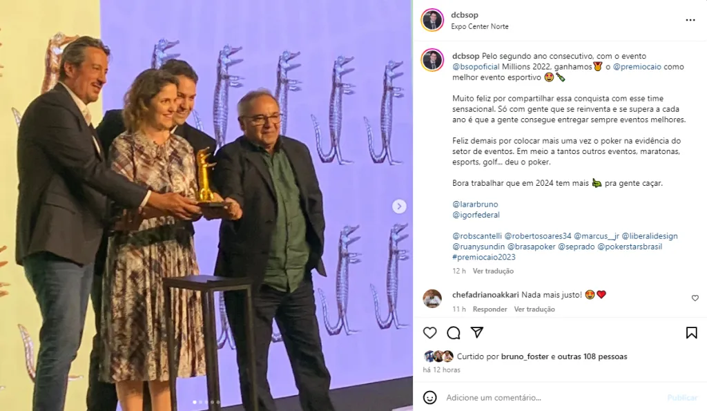Share post using paper plane icon
The height and width of the screenshot is (411, 707).
pyautogui.click(x=476, y=332)
